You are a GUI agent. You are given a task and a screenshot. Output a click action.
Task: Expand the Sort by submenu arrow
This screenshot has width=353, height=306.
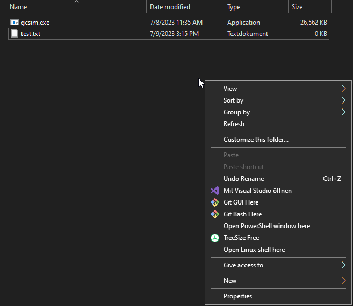tap(343, 100)
